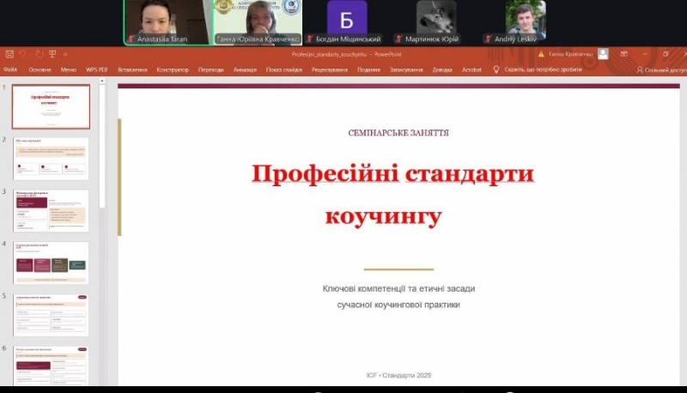Image resolution: width=687 pixels, height=393 pixels.
Task: Expand the Customize Quick Access Toolbar dropdown
Action: tap(65, 54)
